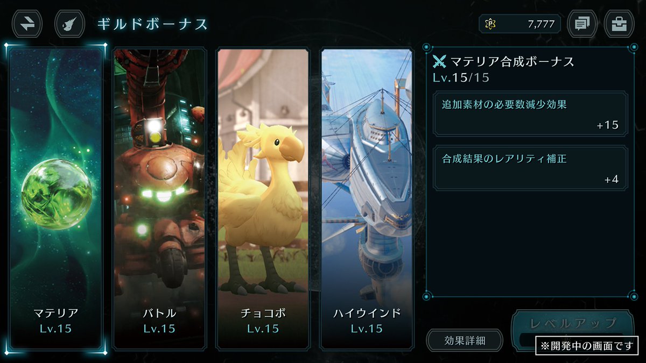The height and width of the screenshot is (363, 646).
Task: Click the guild currency coin icon
Action: click(490, 24)
